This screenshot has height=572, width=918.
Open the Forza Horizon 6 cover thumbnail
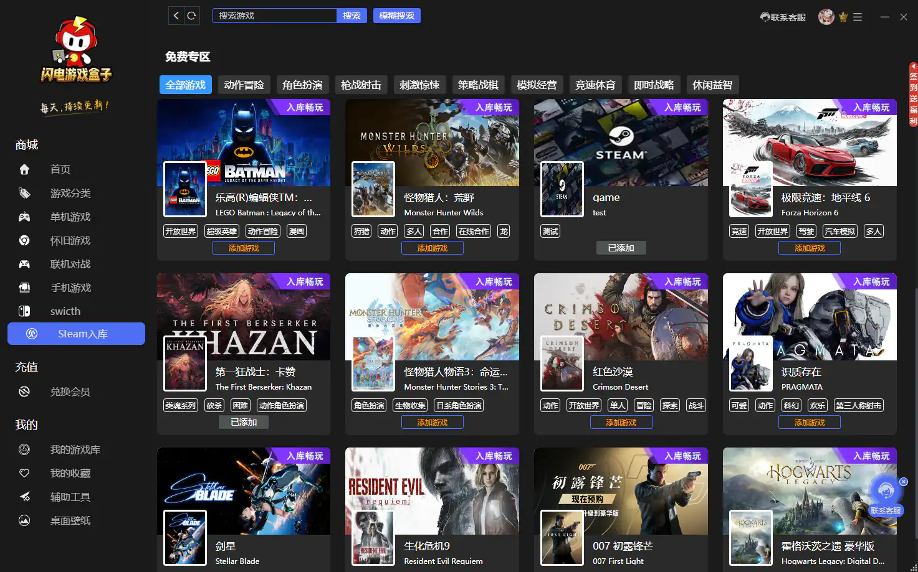click(x=751, y=189)
